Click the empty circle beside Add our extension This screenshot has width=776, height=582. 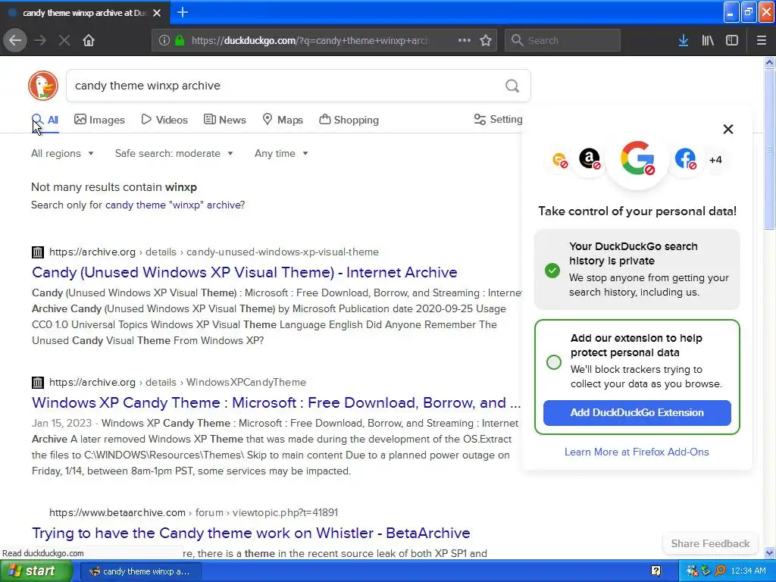coord(554,362)
